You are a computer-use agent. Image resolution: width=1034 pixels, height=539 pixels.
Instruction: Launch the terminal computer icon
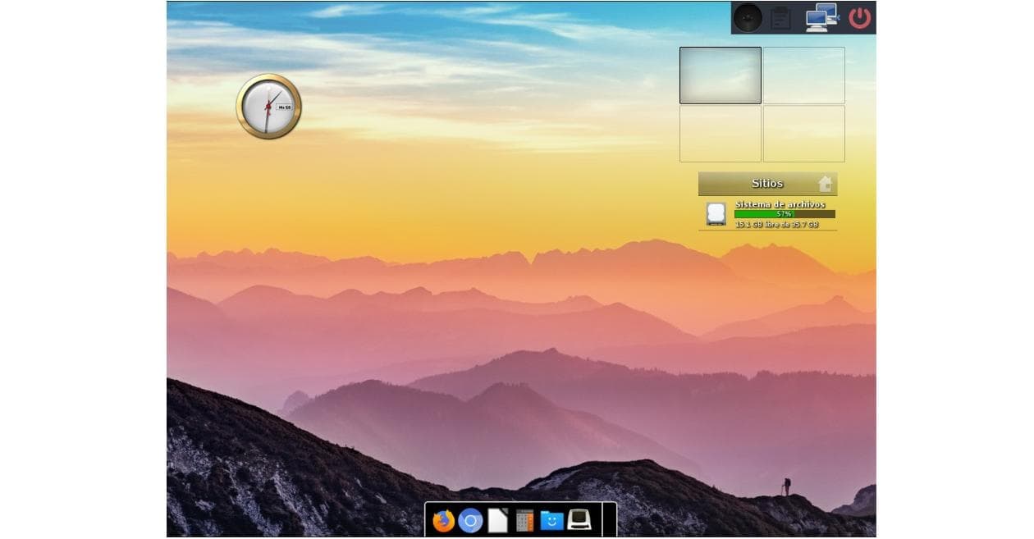579,520
